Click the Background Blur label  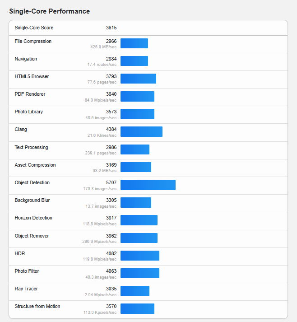click(32, 201)
